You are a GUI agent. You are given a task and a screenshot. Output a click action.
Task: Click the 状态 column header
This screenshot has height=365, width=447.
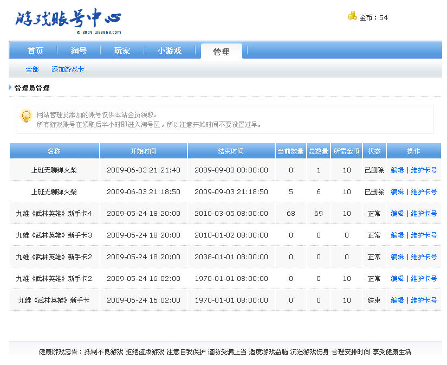tap(374, 151)
